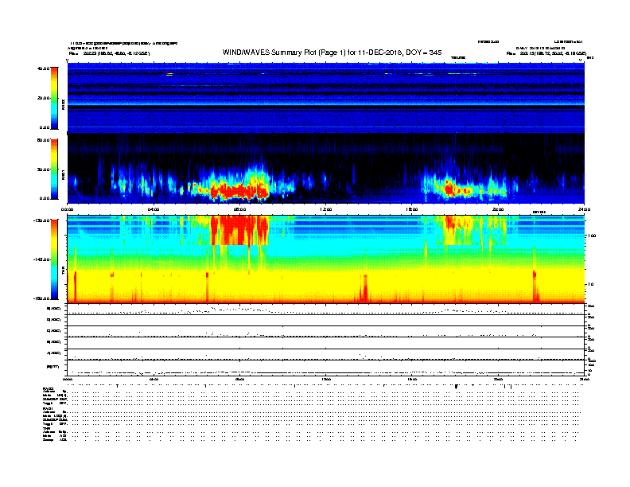This screenshot has width=630, height=487.
Task: Click the RAD2 spectrogram panel
Action: 326,98
